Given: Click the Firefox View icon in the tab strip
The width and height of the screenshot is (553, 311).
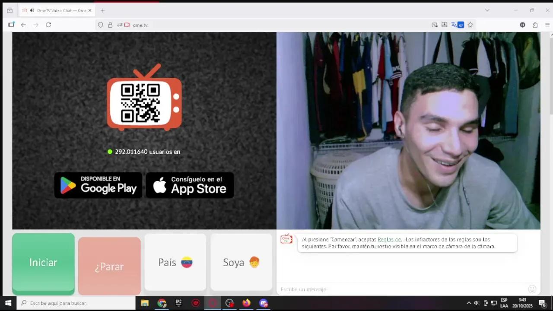Looking at the screenshot, I should click(x=10, y=10).
